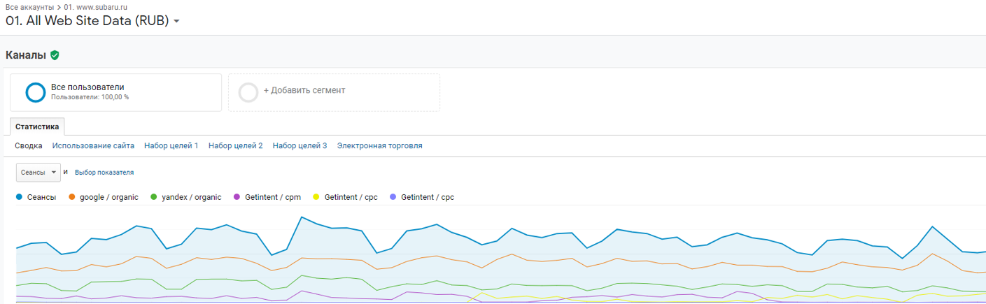Click the green verified shield next to Каналы
The height and width of the screenshot is (304, 986).
click(55, 55)
